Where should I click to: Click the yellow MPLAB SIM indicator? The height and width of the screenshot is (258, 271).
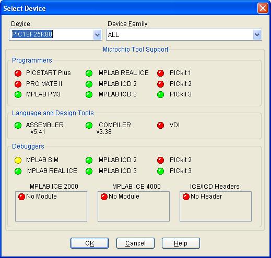(x=18, y=160)
